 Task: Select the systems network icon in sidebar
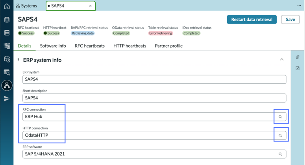[7, 85]
